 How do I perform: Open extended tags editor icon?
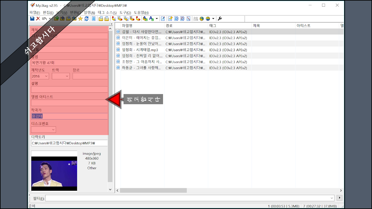point(163,19)
